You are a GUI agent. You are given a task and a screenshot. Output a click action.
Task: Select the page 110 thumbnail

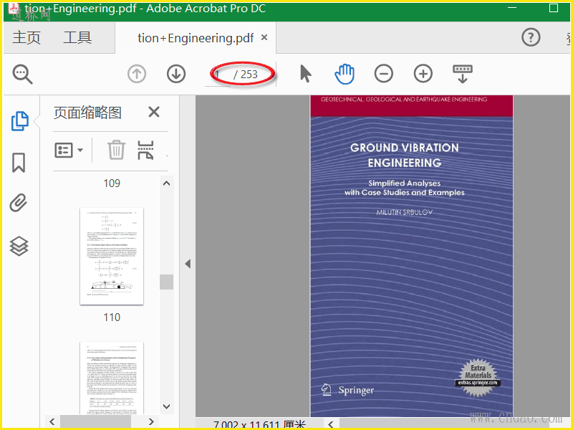(112, 256)
